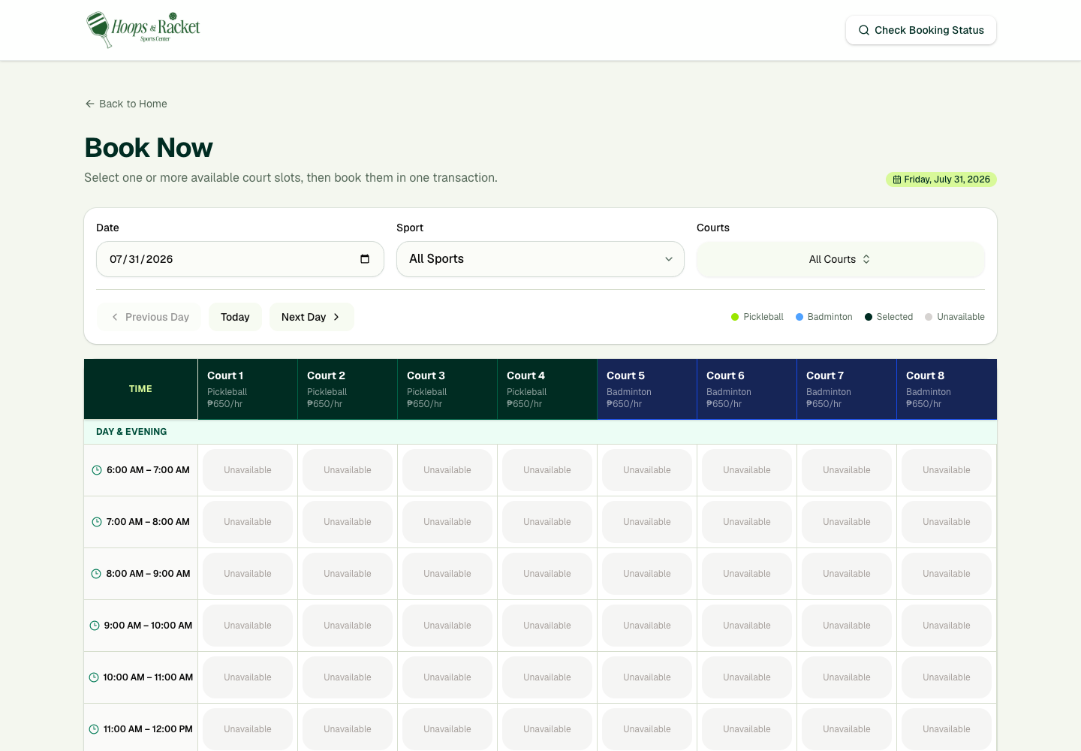Viewport: 1081px width, 751px height.
Task: Select the Court 8 Badminton column header
Action: (x=947, y=389)
